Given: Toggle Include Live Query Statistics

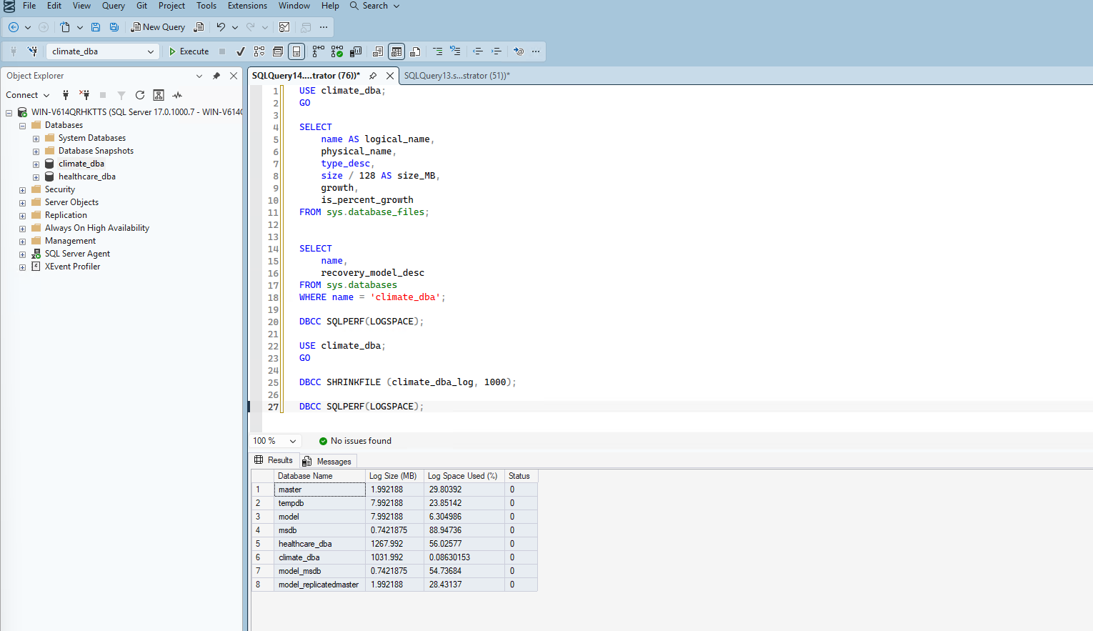Looking at the screenshot, I should pyautogui.click(x=337, y=51).
